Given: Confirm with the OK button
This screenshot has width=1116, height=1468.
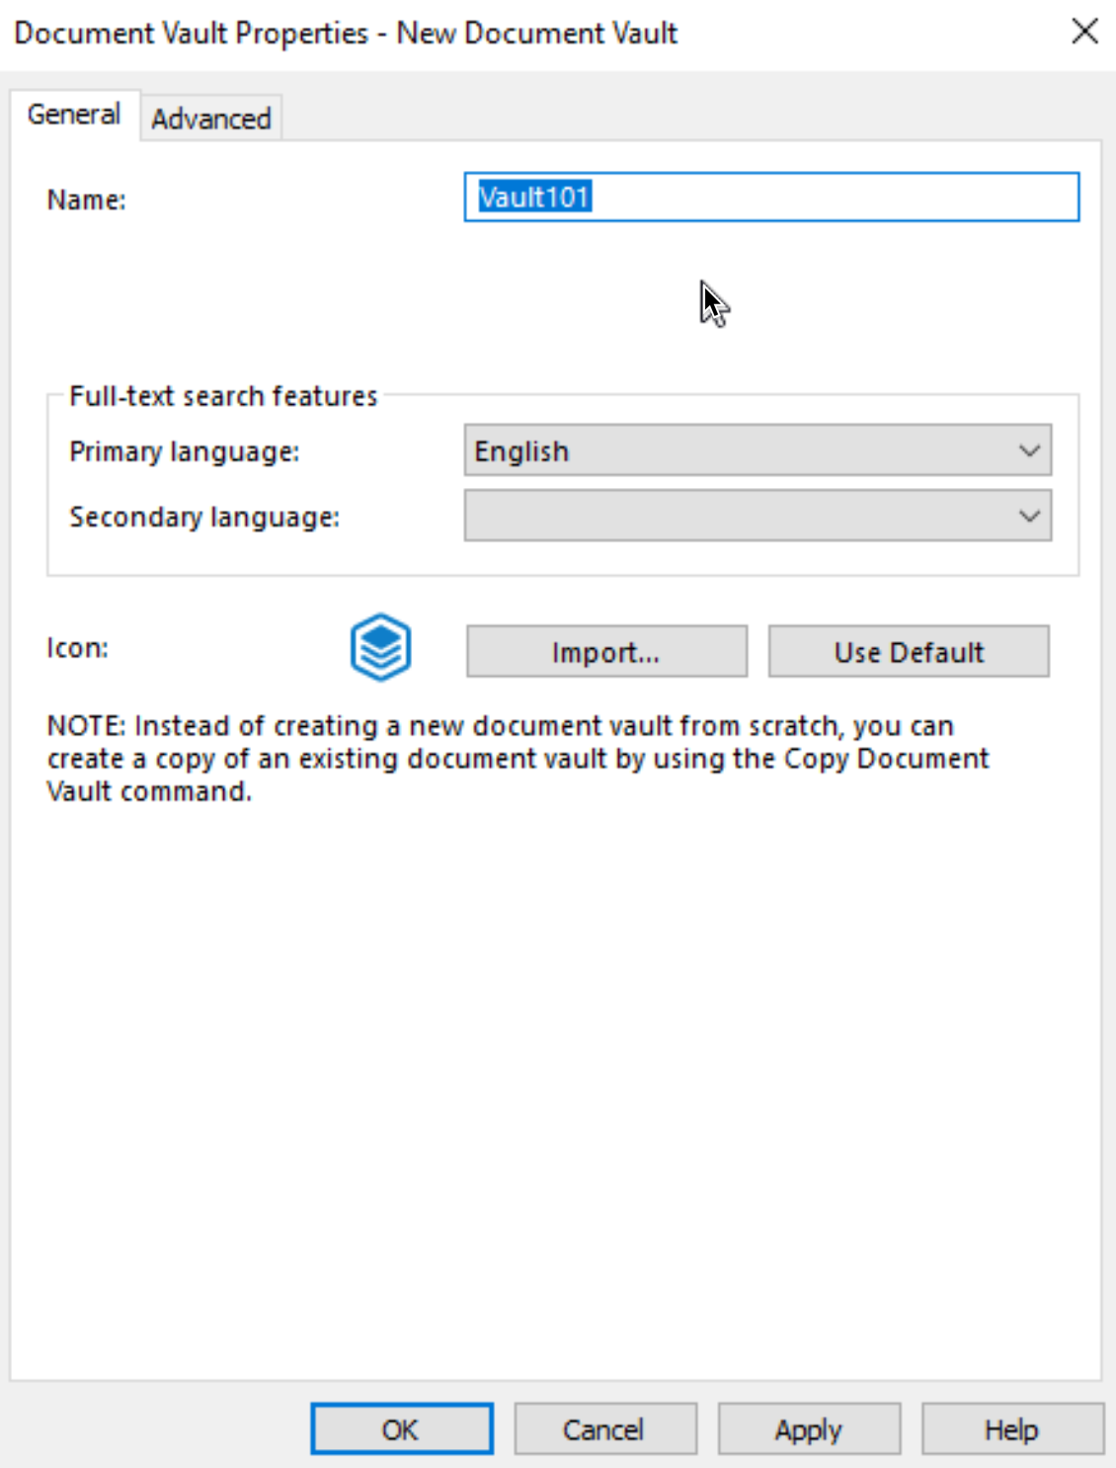Looking at the screenshot, I should point(401,1429).
